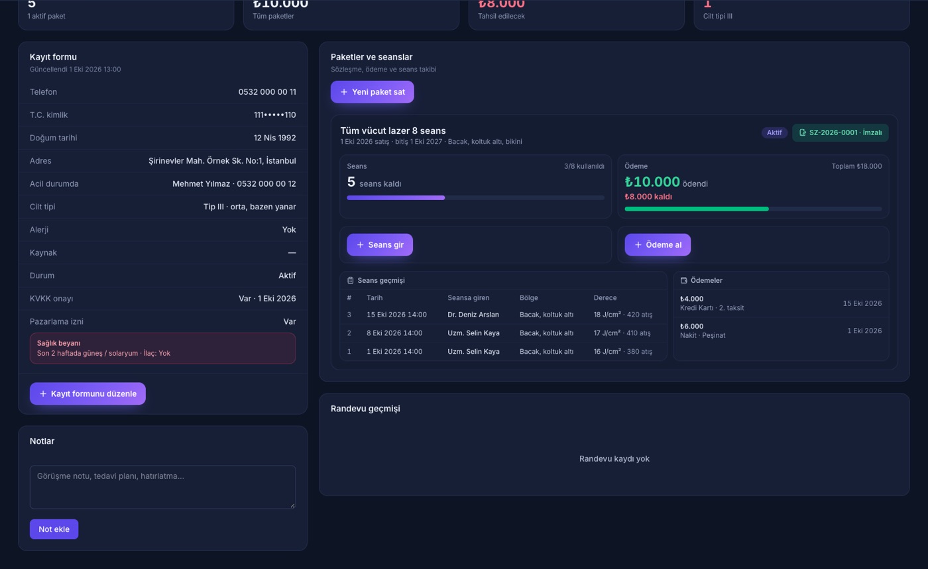
Task: Click the Yeni paket sat button
Action: [373, 92]
